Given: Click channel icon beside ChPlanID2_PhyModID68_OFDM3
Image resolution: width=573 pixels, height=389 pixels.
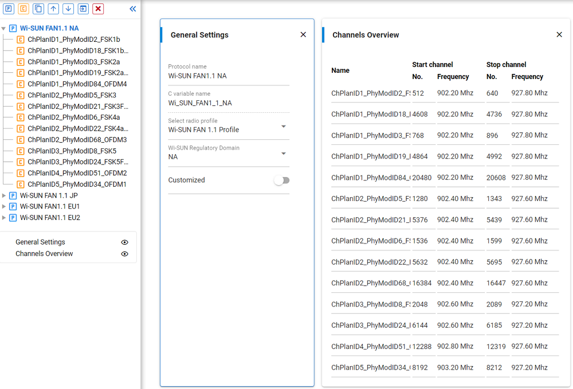Looking at the screenshot, I should tap(21, 140).
